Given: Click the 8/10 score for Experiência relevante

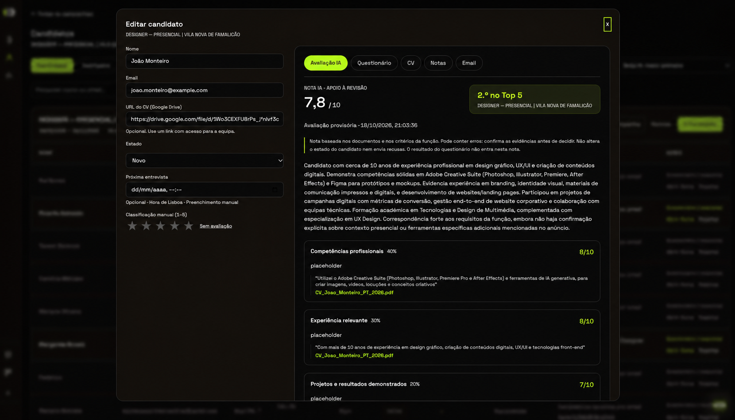Looking at the screenshot, I should 586,321.
